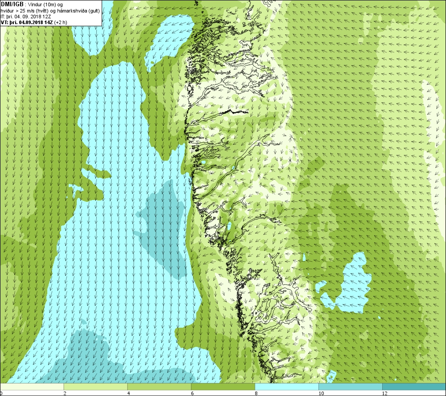Viewport: 446px width, 396px height.
Task: Click the 12+ m/s dark teal swatch
Action: click(414, 387)
